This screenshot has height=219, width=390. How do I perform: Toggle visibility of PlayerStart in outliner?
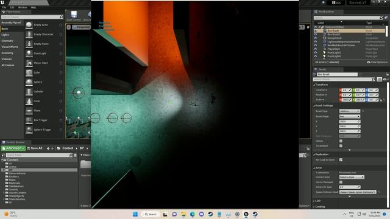pyautogui.click(x=316, y=49)
